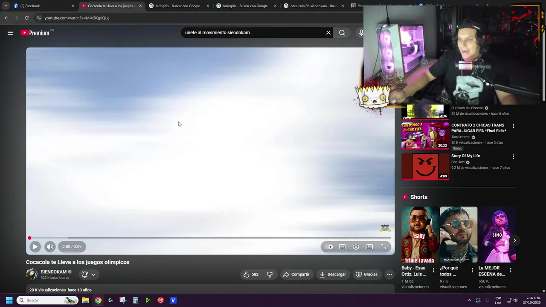Open options for 'Baby - Esau Ortiz' short
Viewport: 546px width, 307px height.
pyautogui.click(x=433, y=270)
